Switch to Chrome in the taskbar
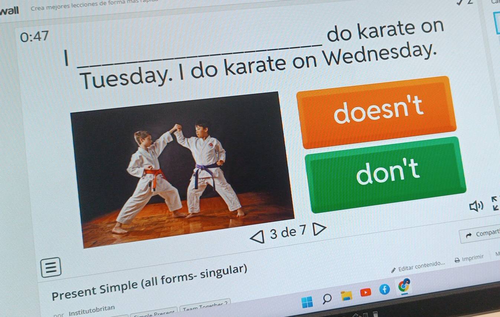Screen dimensions: 500x317 pos(404,286)
